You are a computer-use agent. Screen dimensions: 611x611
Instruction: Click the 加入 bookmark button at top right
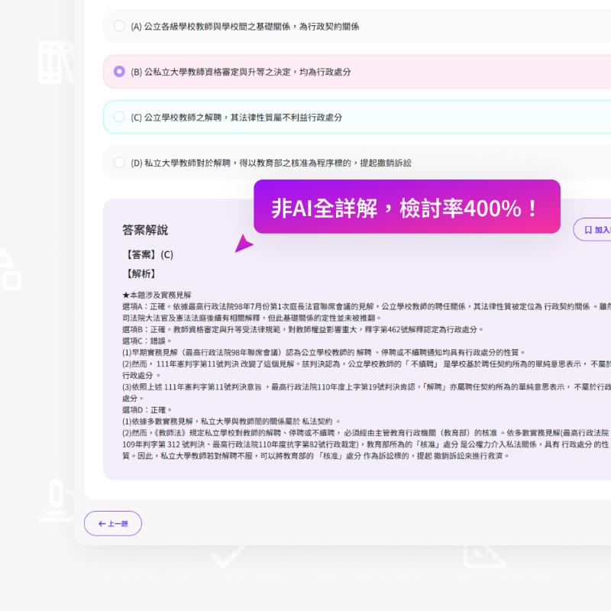598,229
